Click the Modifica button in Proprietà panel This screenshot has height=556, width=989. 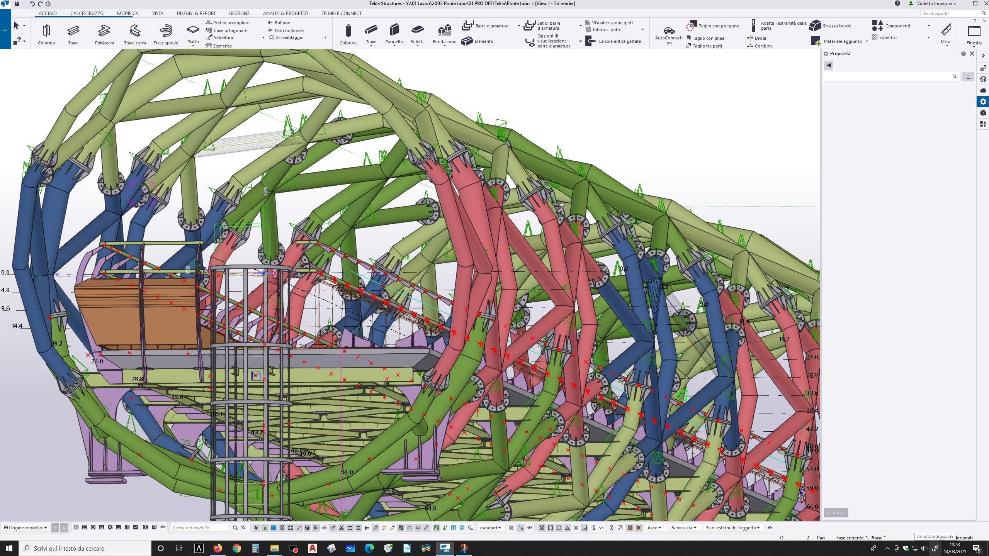[x=836, y=513]
